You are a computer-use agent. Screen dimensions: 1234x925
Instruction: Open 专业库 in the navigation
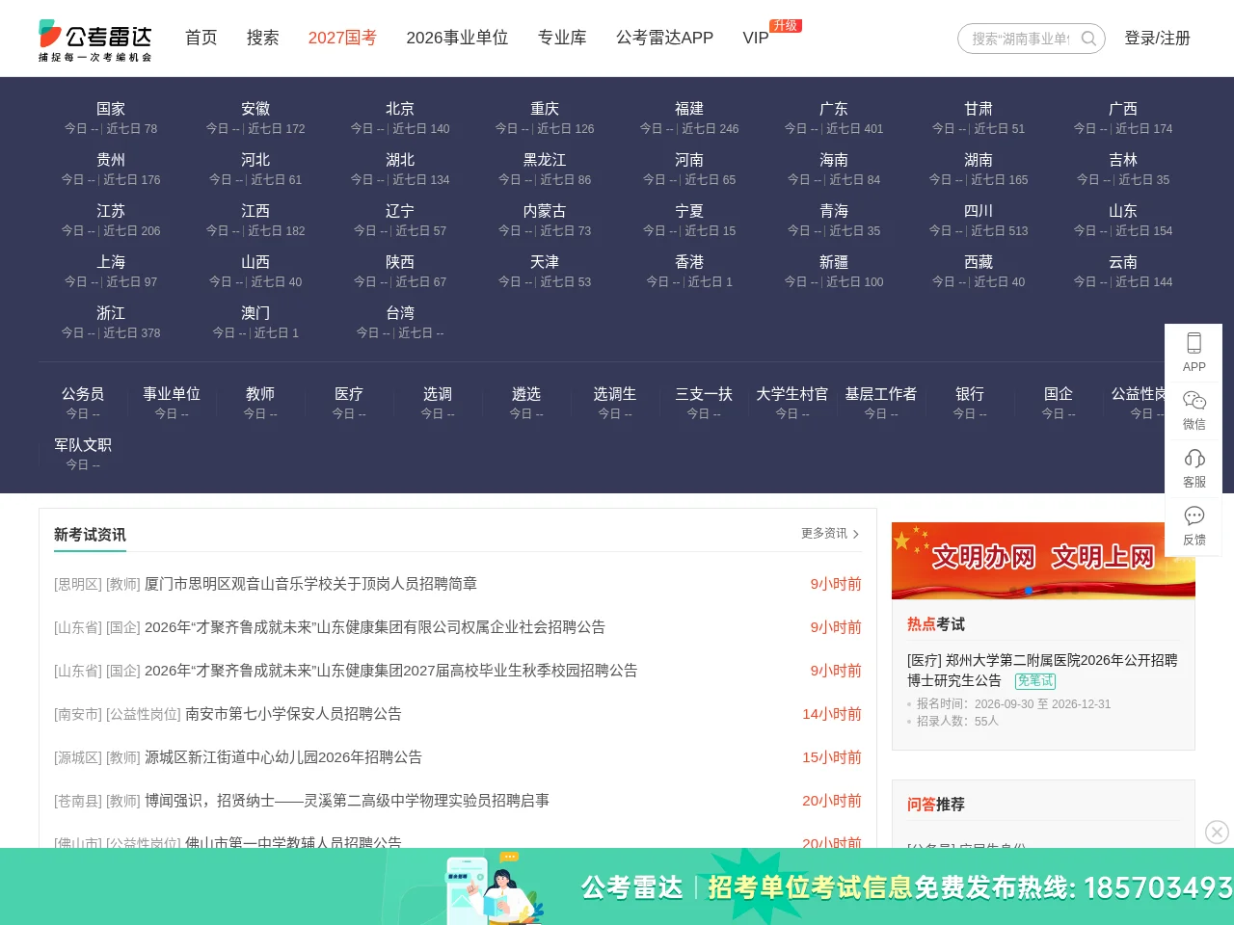[x=562, y=38]
